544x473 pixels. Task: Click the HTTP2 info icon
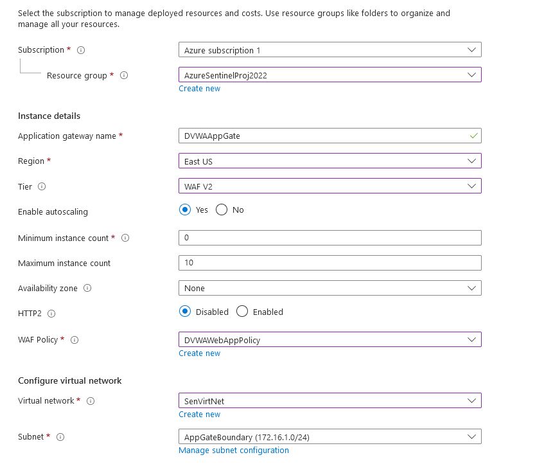(51, 314)
